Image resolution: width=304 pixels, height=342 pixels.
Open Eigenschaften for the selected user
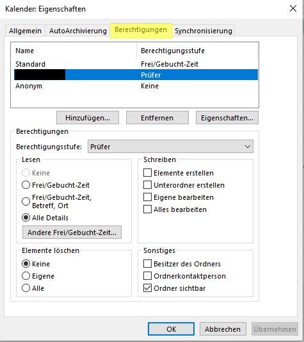pos(227,118)
